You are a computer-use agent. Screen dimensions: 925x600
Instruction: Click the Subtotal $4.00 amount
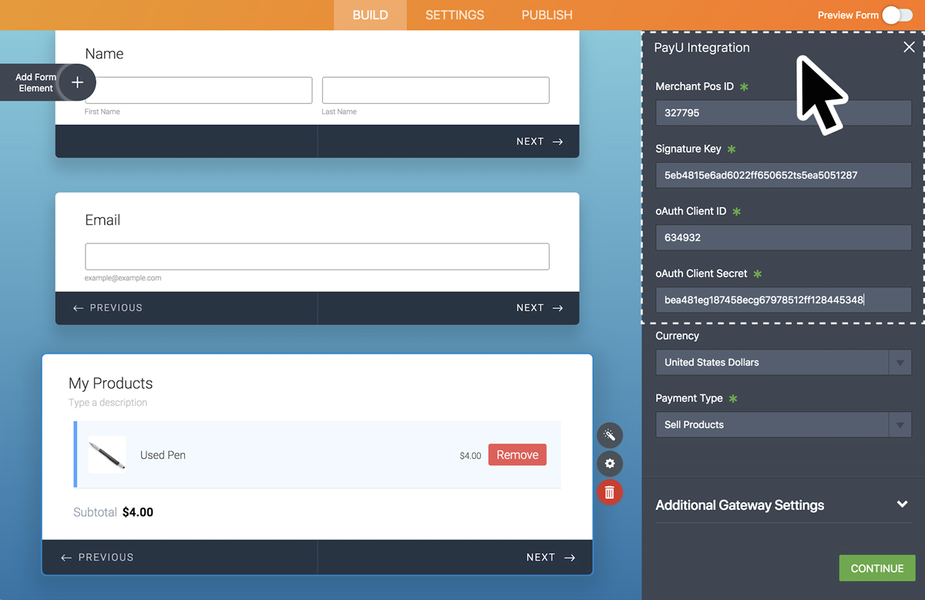138,512
